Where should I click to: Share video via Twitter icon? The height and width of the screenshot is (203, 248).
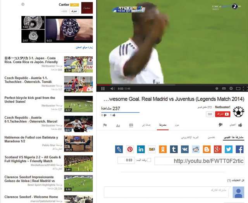click(229, 149)
